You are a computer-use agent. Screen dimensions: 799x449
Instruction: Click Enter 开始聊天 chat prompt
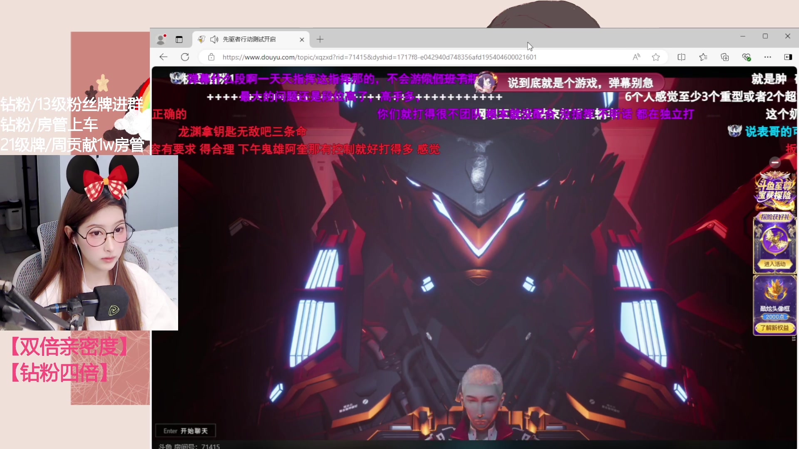pos(186,431)
